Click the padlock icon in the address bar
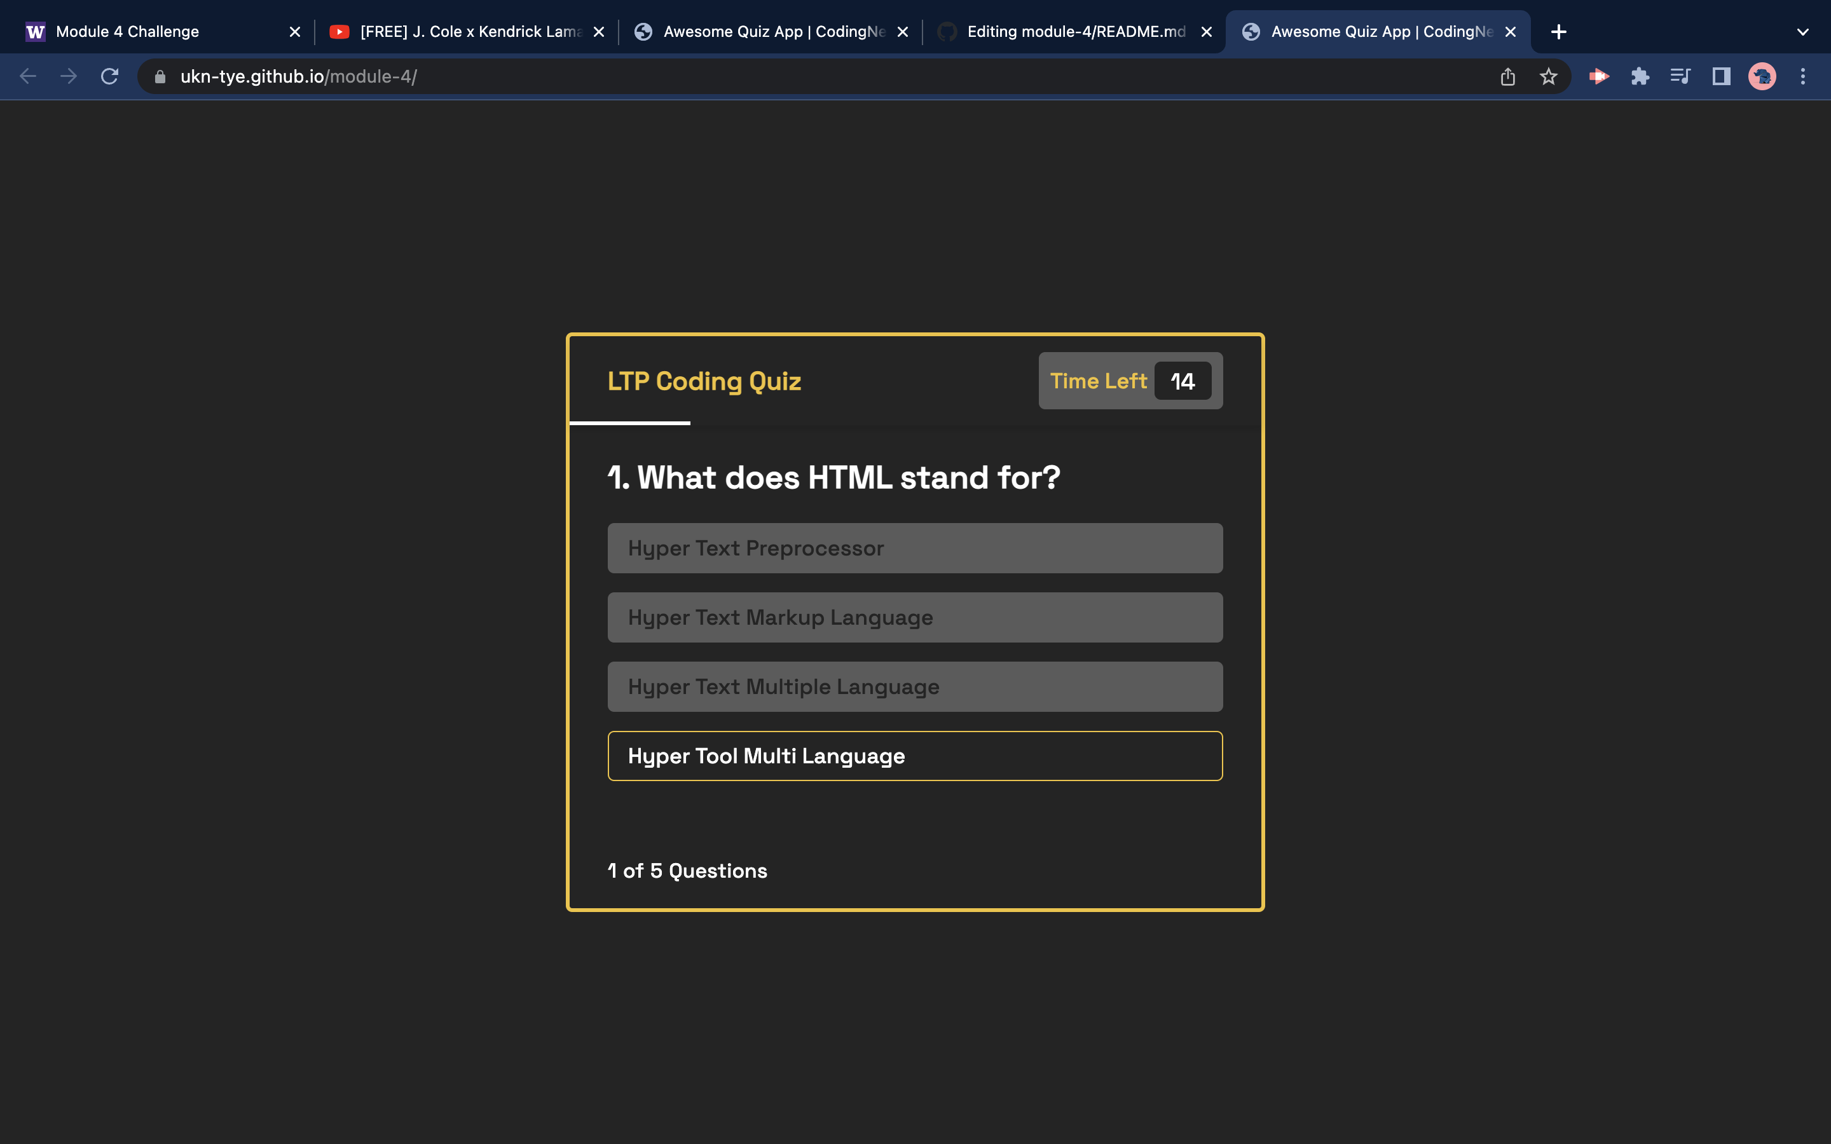 click(160, 76)
